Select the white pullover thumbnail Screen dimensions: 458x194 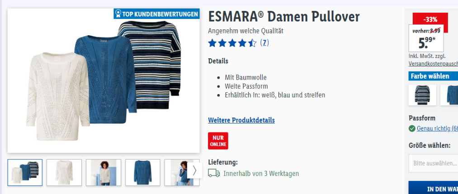pos(64,172)
